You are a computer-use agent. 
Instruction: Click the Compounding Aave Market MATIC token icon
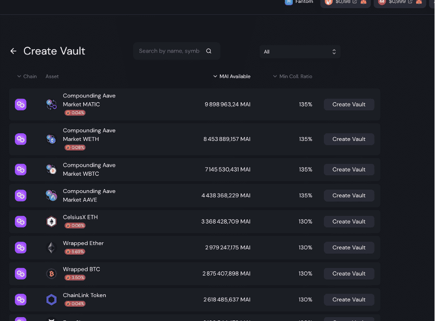(51, 105)
